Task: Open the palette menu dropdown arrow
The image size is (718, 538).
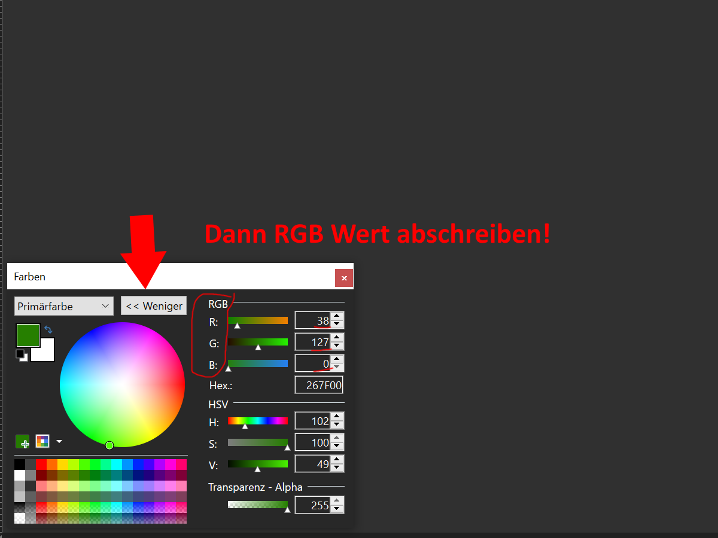Action: tap(59, 442)
